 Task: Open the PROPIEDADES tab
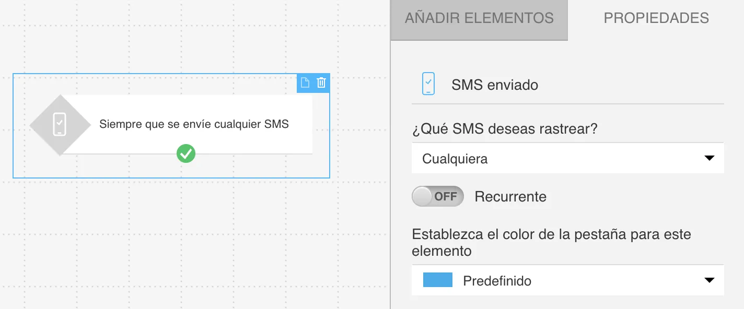pos(656,18)
